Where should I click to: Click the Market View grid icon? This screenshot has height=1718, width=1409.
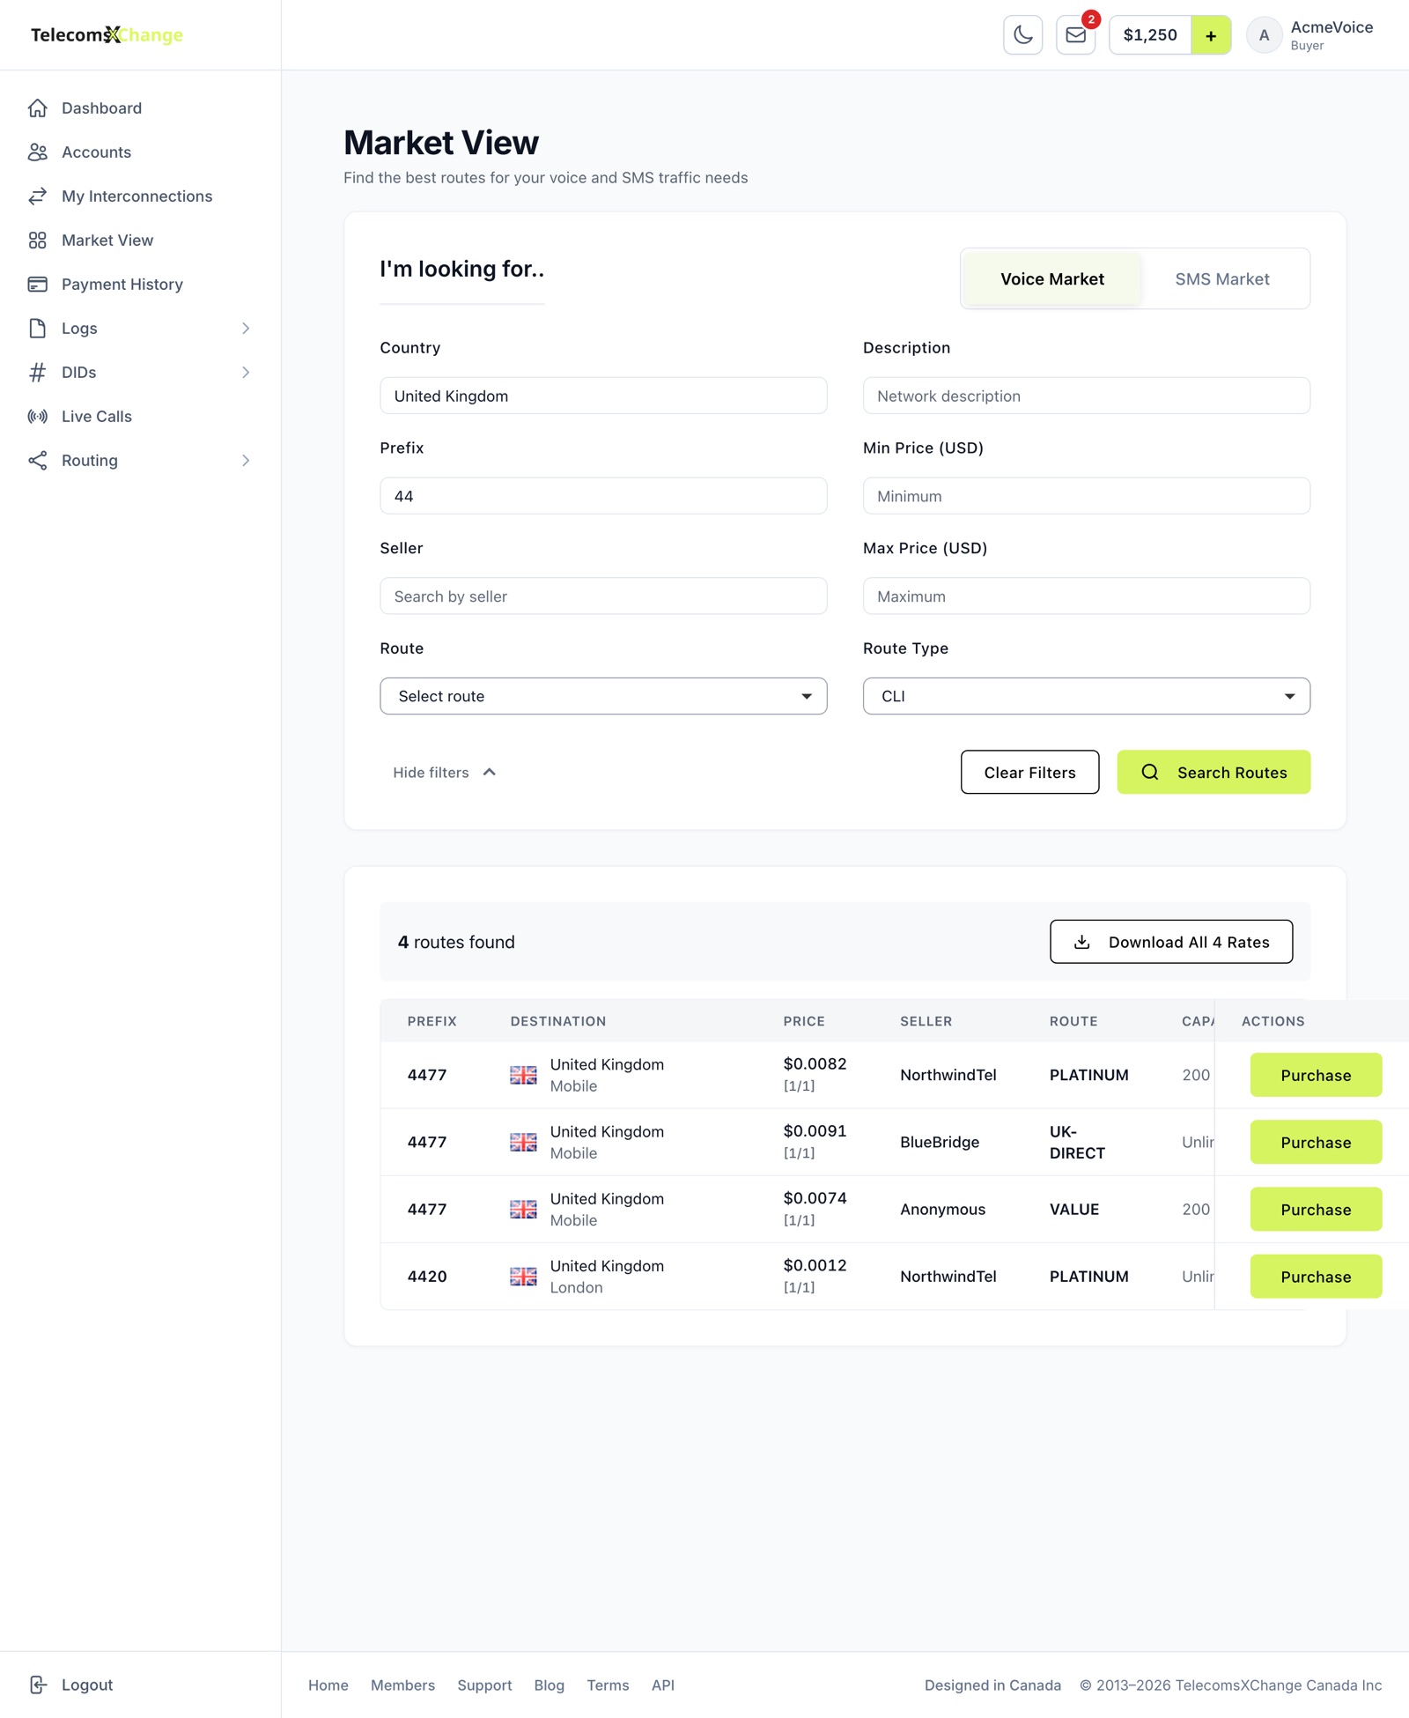37,241
